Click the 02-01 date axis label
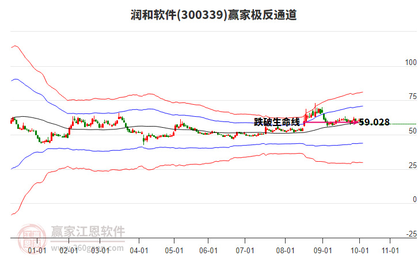This screenshot has width=418, height=259. pos(69,250)
